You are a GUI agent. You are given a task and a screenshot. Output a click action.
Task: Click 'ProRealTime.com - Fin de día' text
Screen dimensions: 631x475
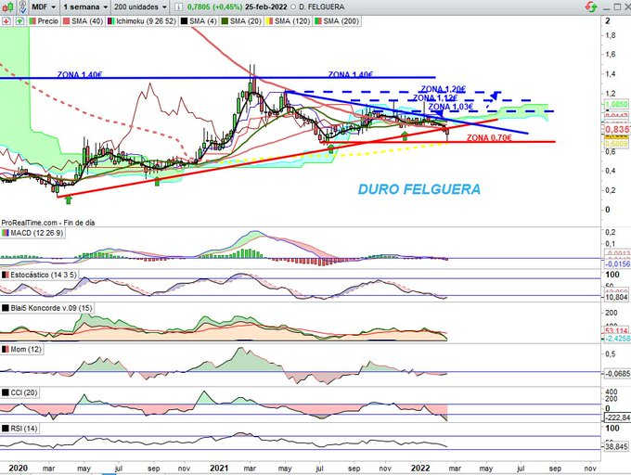click(x=48, y=223)
